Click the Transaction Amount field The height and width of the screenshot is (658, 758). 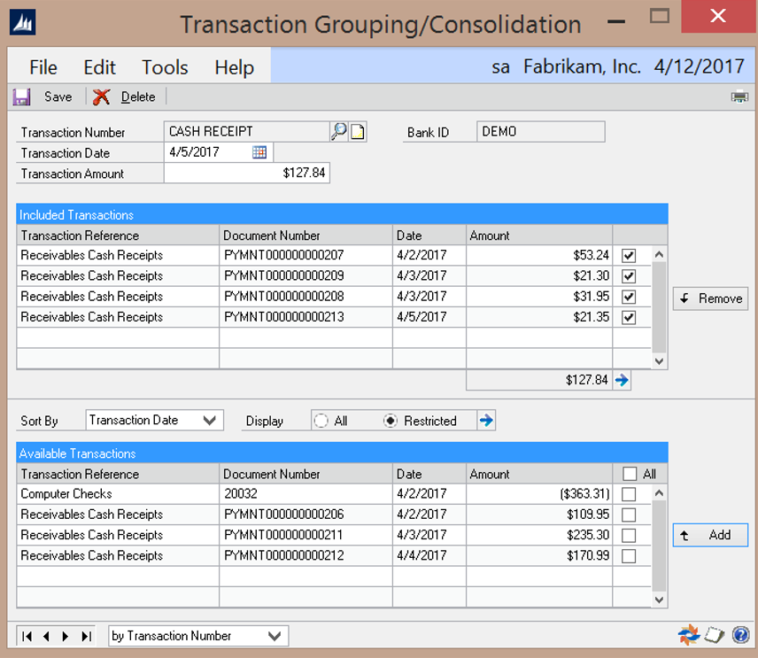pos(247,174)
